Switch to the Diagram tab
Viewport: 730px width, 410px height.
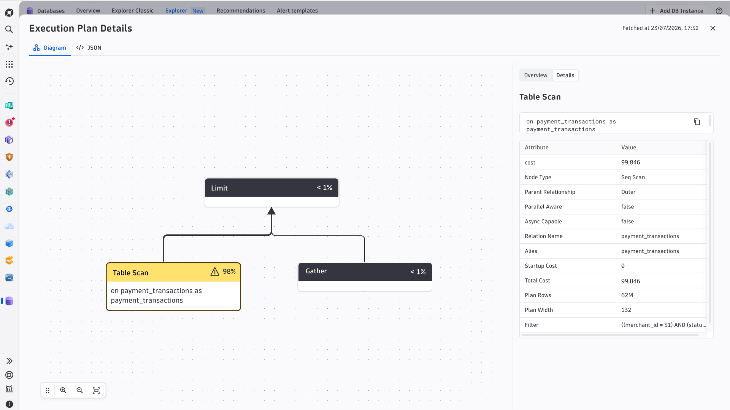(x=50, y=48)
